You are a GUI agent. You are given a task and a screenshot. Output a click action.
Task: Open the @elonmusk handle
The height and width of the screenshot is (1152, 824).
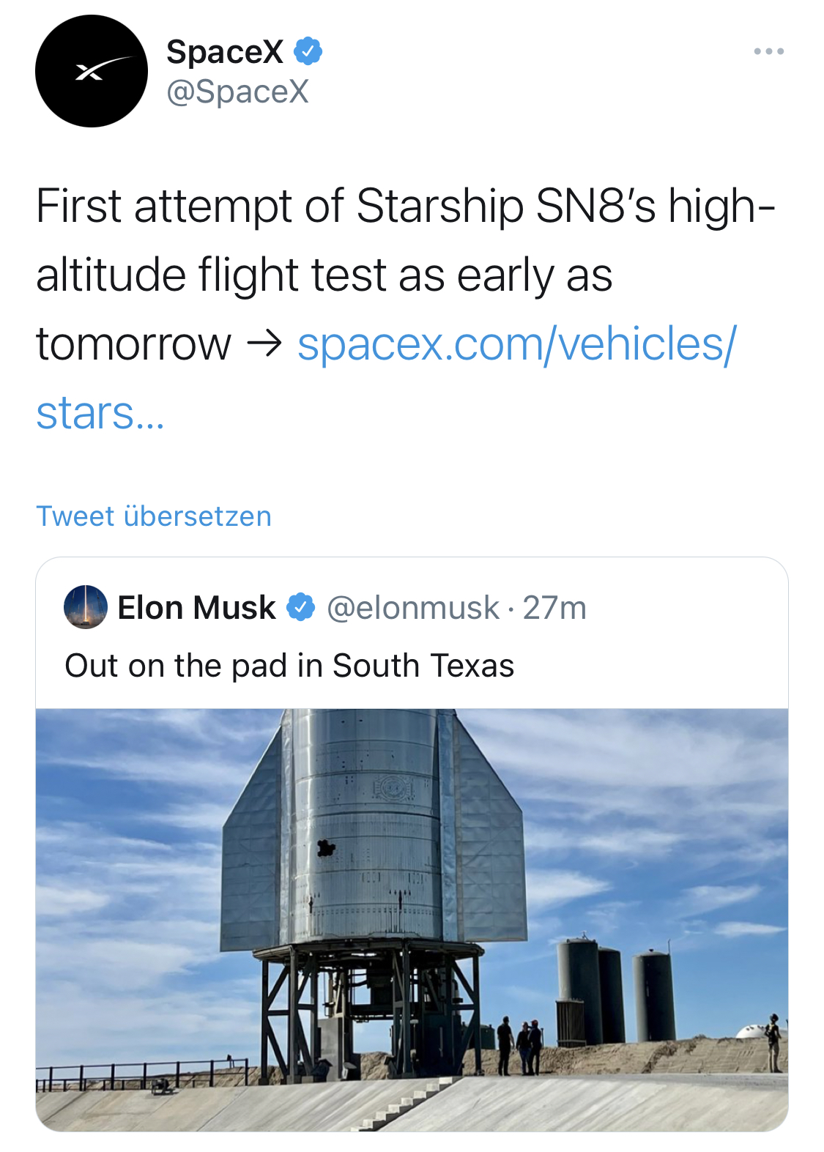pyautogui.click(x=412, y=608)
